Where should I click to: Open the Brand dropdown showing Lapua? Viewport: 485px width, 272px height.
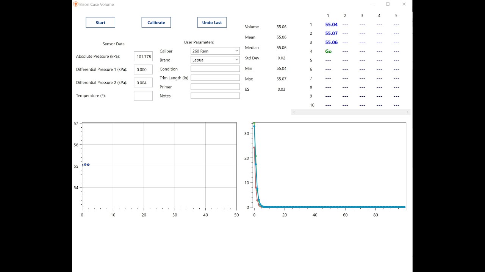click(215, 60)
